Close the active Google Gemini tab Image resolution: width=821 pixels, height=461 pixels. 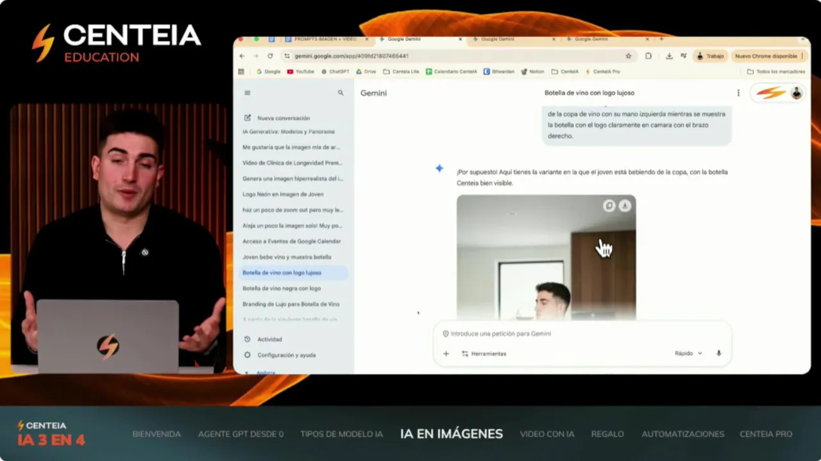[x=460, y=39]
